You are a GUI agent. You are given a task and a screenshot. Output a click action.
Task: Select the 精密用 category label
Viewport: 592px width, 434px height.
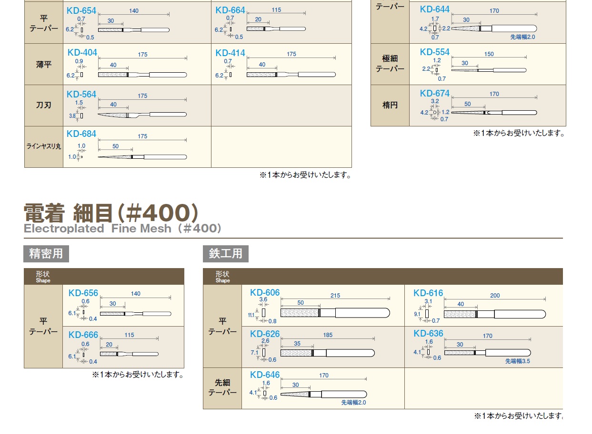point(46,253)
